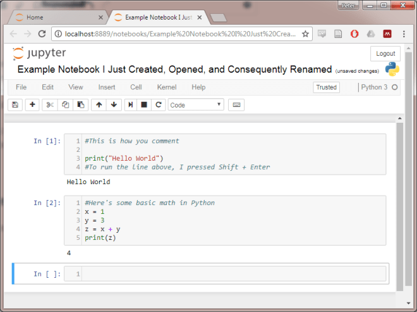This screenshot has width=417, height=312.
Task: Open the View menu
Action: (x=76, y=87)
